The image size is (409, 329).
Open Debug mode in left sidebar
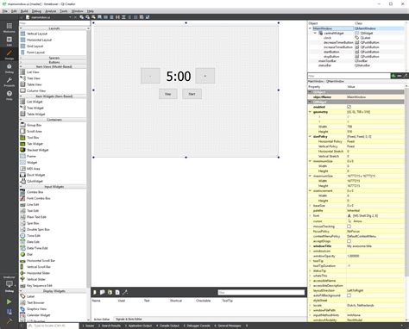click(9, 68)
